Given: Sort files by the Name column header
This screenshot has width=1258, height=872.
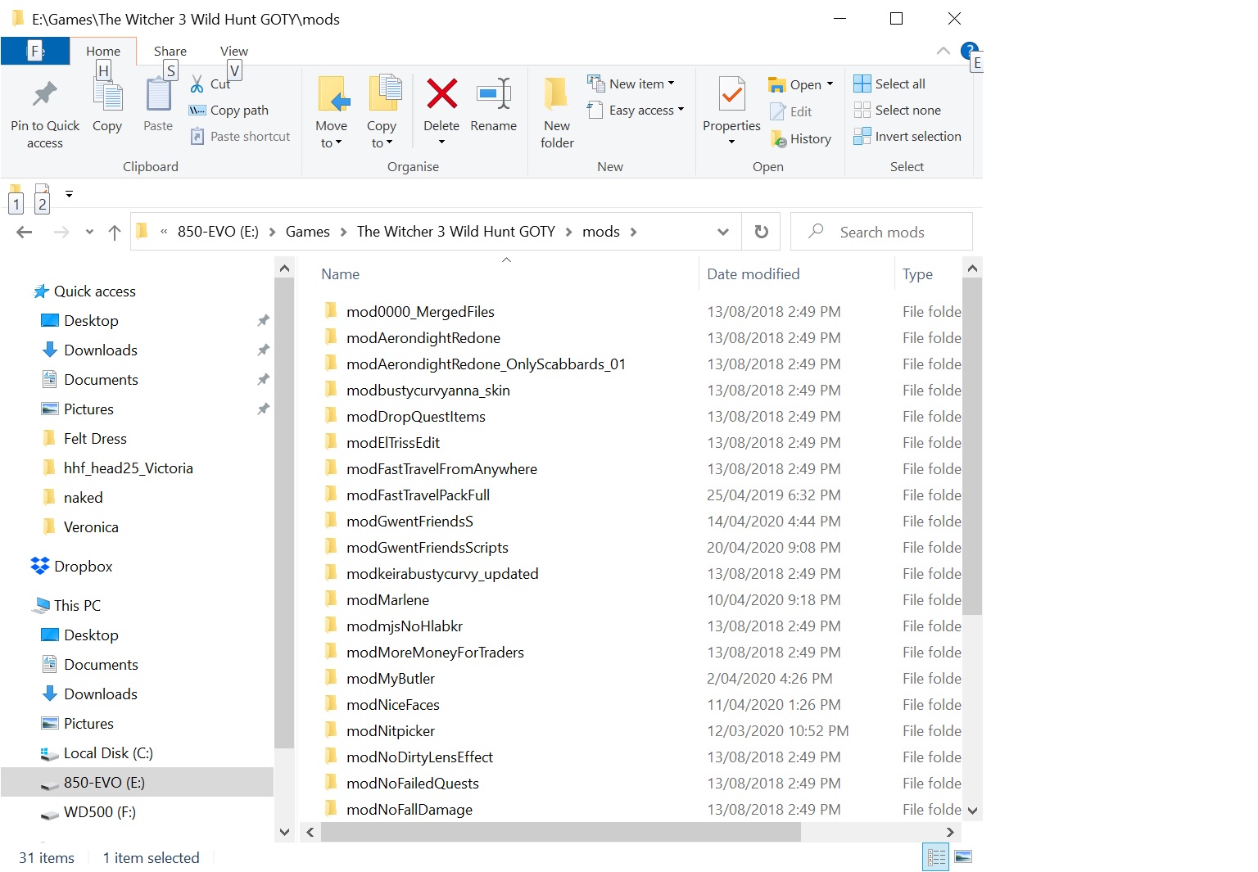Looking at the screenshot, I should coord(340,274).
